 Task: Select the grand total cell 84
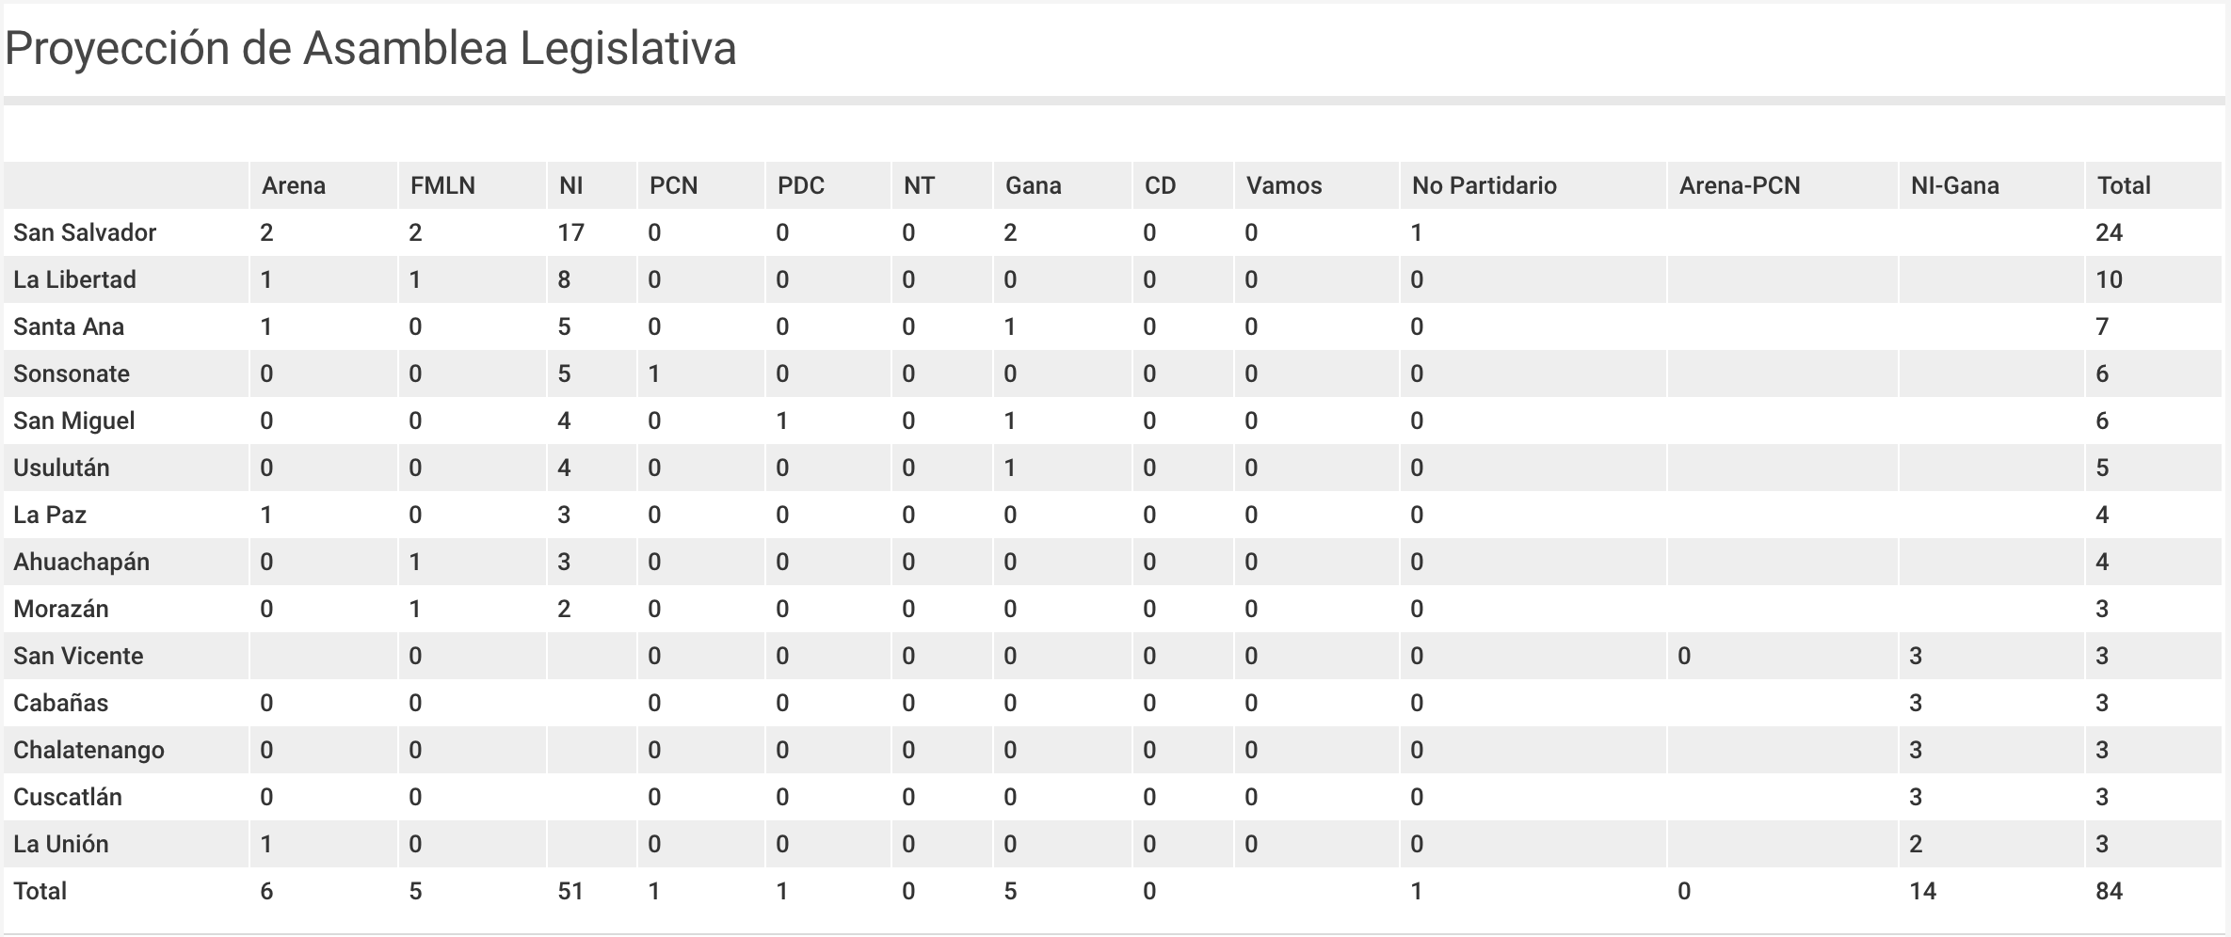pos(2110,891)
